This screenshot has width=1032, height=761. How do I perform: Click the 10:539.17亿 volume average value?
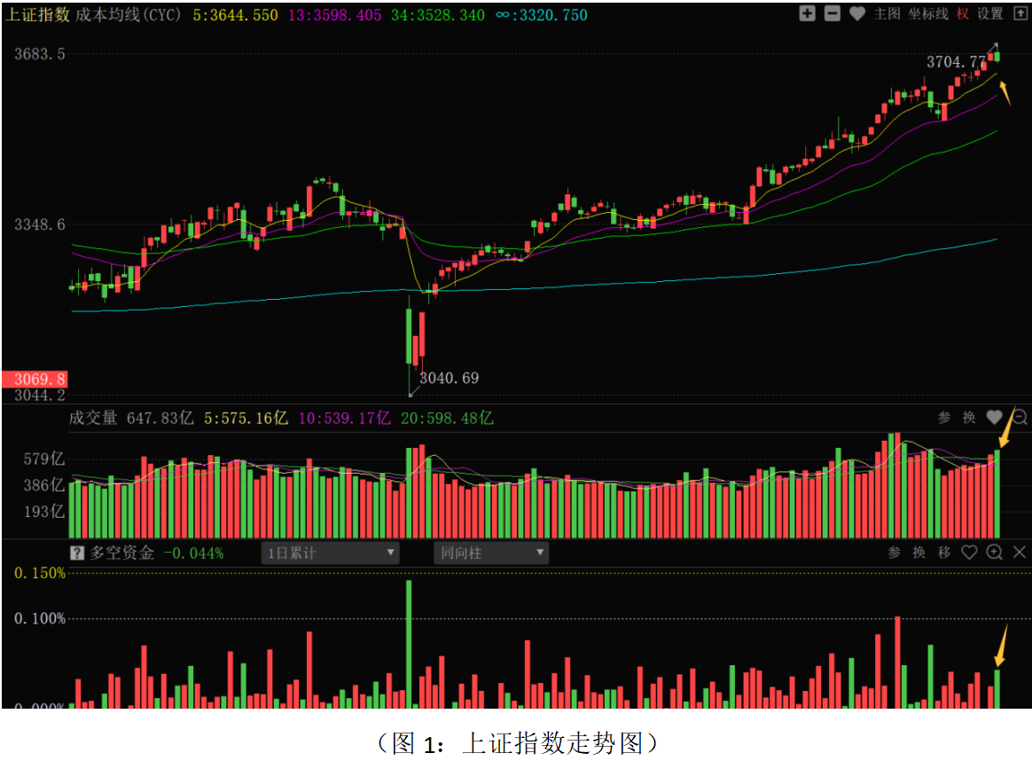[x=345, y=418]
